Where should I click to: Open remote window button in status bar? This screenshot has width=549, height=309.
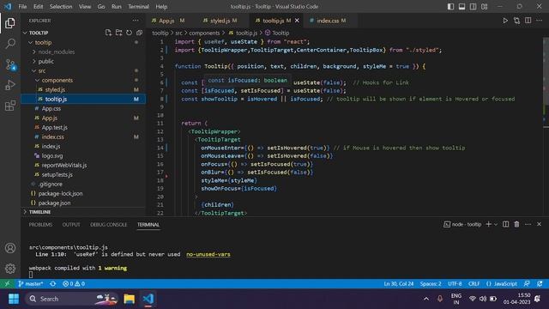7,284
